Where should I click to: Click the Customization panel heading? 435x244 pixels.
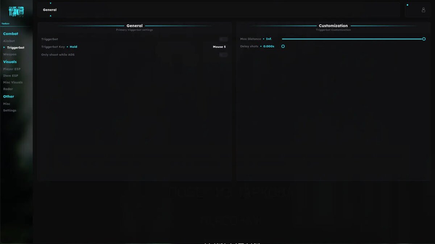click(333, 26)
